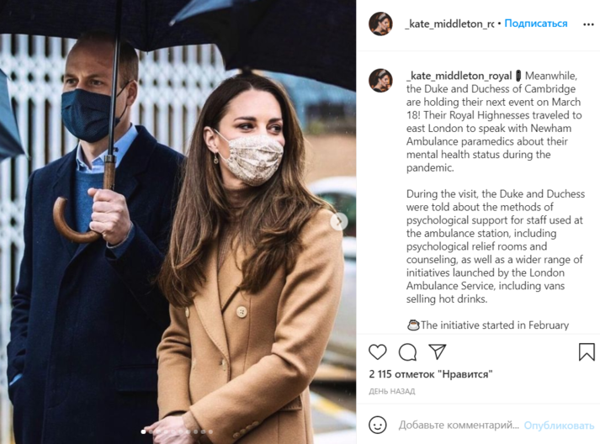Save the post with the bookmark icon
The width and height of the screenshot is (600, 444).
[x=587, y=351]
